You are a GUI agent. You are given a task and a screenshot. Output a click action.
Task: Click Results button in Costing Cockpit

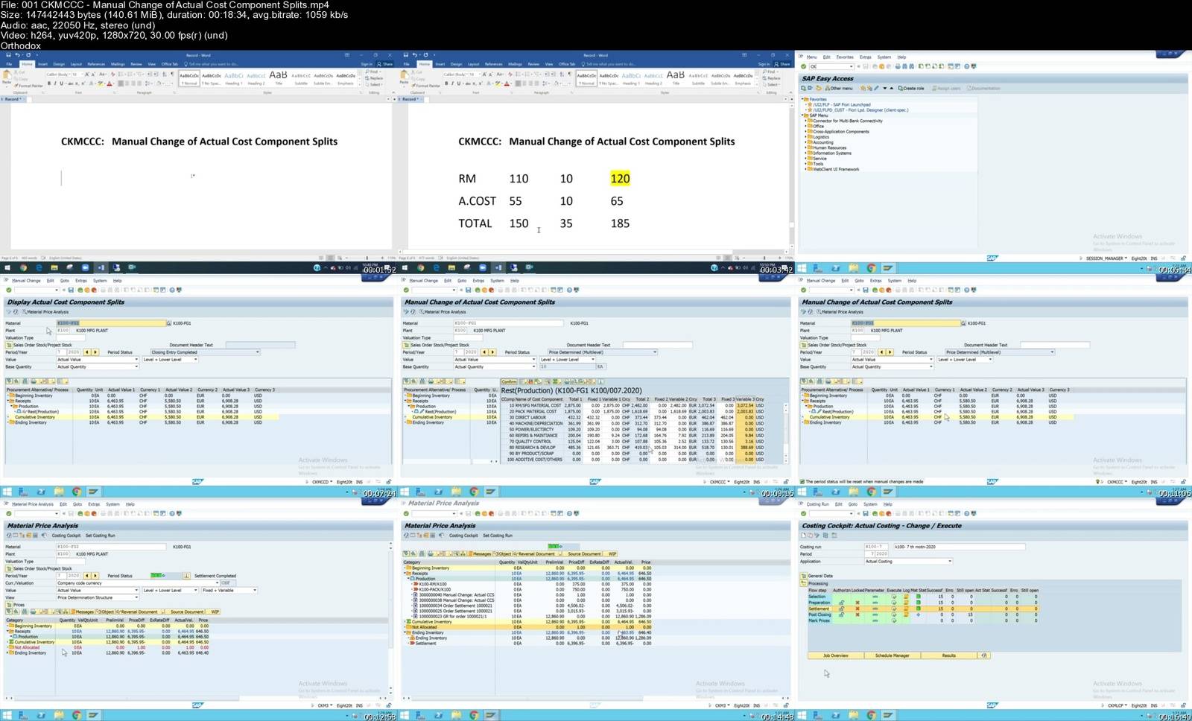click(x=948, y=655)
